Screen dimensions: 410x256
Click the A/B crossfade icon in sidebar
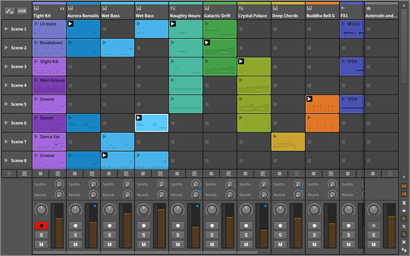pos(404,250)
